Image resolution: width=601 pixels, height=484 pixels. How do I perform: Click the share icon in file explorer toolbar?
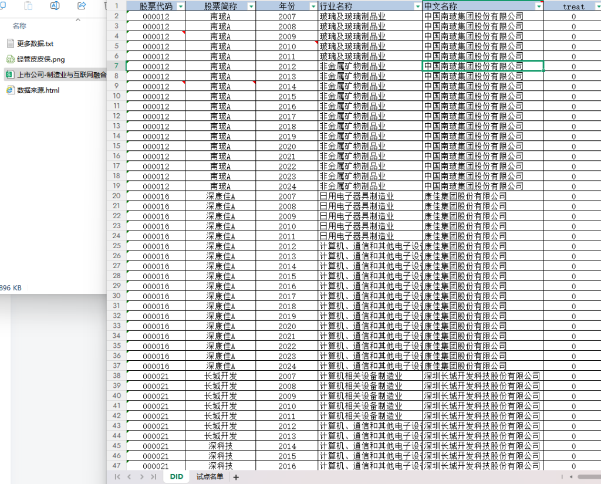click(81, 6)
